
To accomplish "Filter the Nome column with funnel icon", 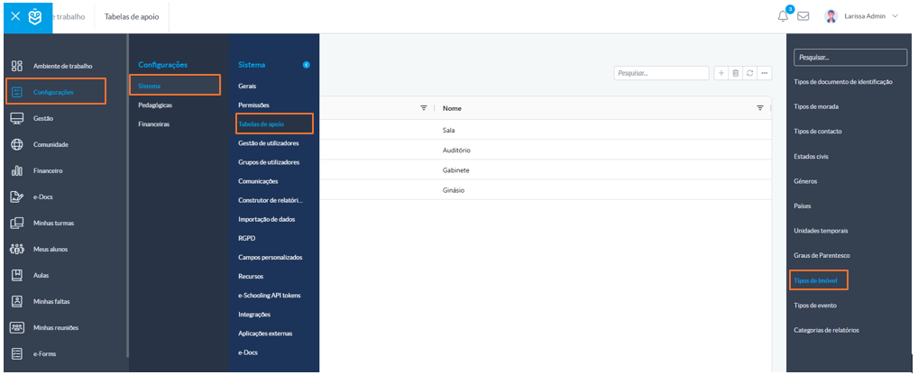I will (760, 108).
